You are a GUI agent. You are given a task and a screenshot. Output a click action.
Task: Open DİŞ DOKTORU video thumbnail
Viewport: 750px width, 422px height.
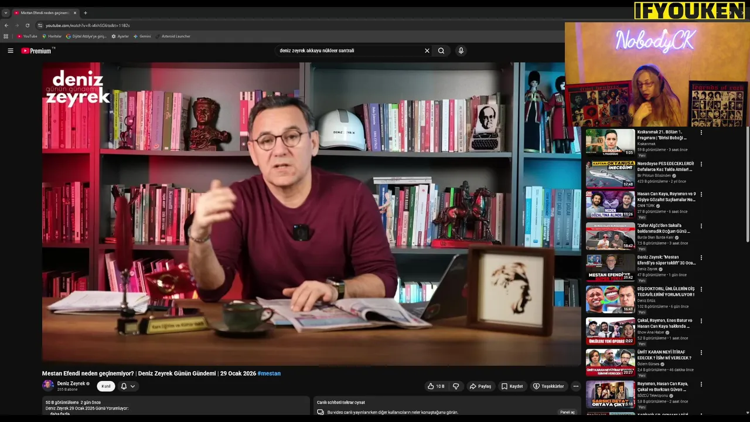click(610, 300)
